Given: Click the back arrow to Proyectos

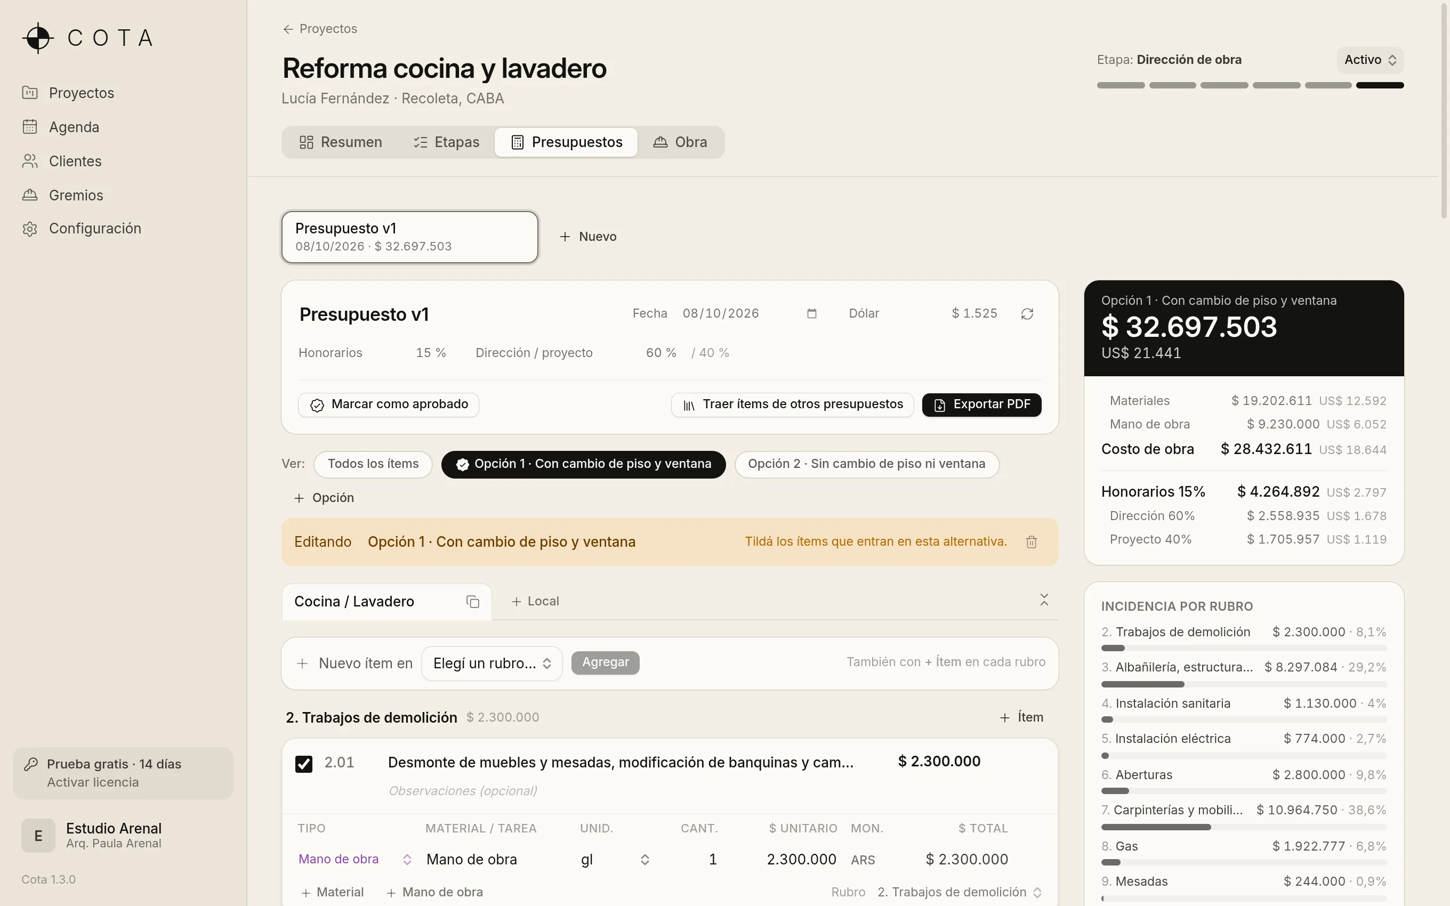Looking at the screenshot, I should 288,29.
